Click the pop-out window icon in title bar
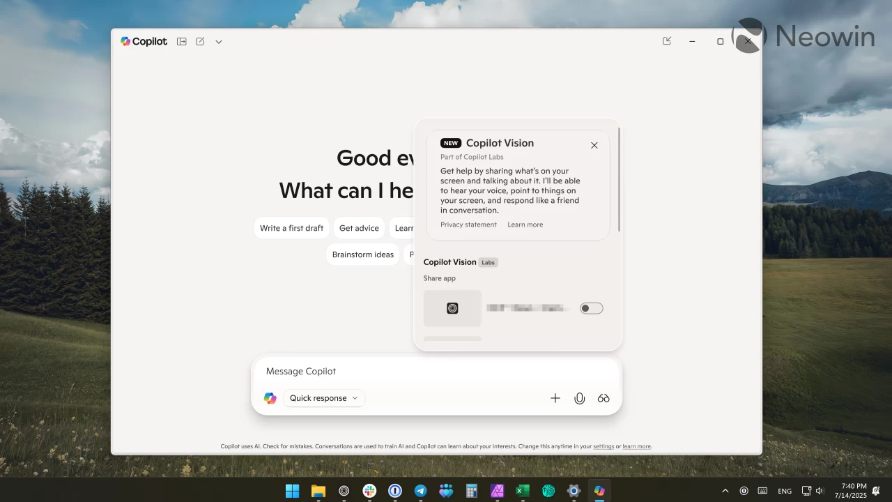 coord(667,41)
